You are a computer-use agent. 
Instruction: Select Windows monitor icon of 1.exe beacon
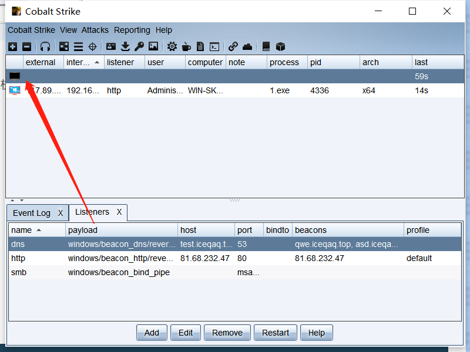coord(15,90)
